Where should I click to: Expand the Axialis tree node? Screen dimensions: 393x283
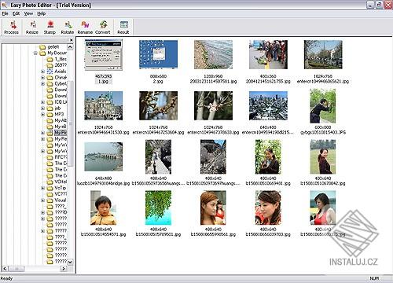point(43,72)
